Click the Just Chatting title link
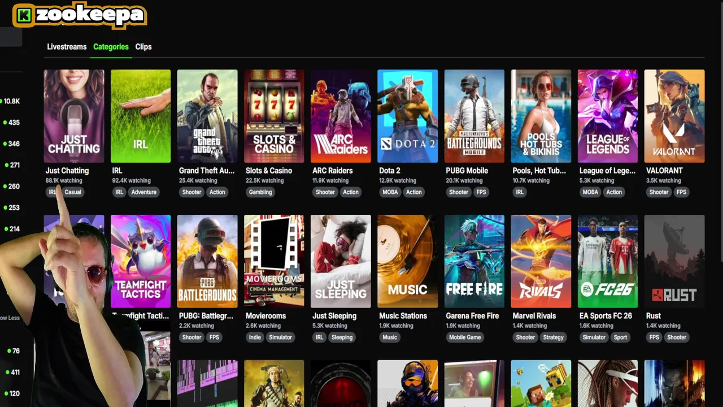Viewport: 723px width, 407px height. point(67,171)
